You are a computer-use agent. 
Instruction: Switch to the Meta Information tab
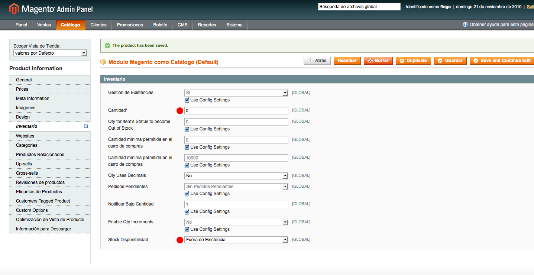(x=50, y=98)
